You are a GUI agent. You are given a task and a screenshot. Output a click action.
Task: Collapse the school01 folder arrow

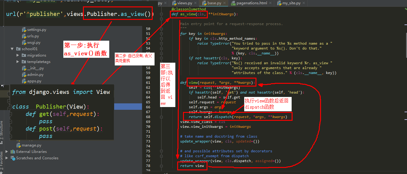pos(12,49)
